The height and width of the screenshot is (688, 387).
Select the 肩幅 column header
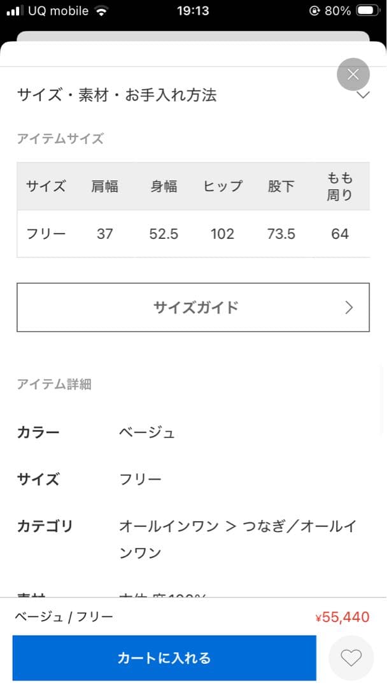(105, 187)
